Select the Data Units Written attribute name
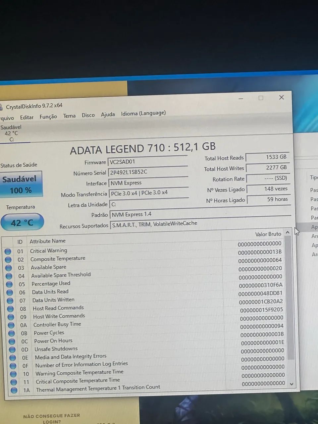 point(53,300)
